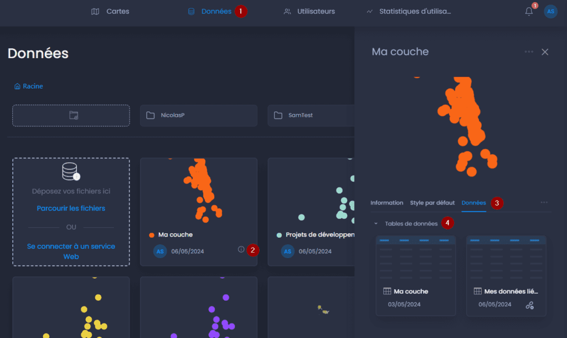This screenshot has width=567, height=338.
Task: Close the Ma couche side panel
Action: (545, 52)
